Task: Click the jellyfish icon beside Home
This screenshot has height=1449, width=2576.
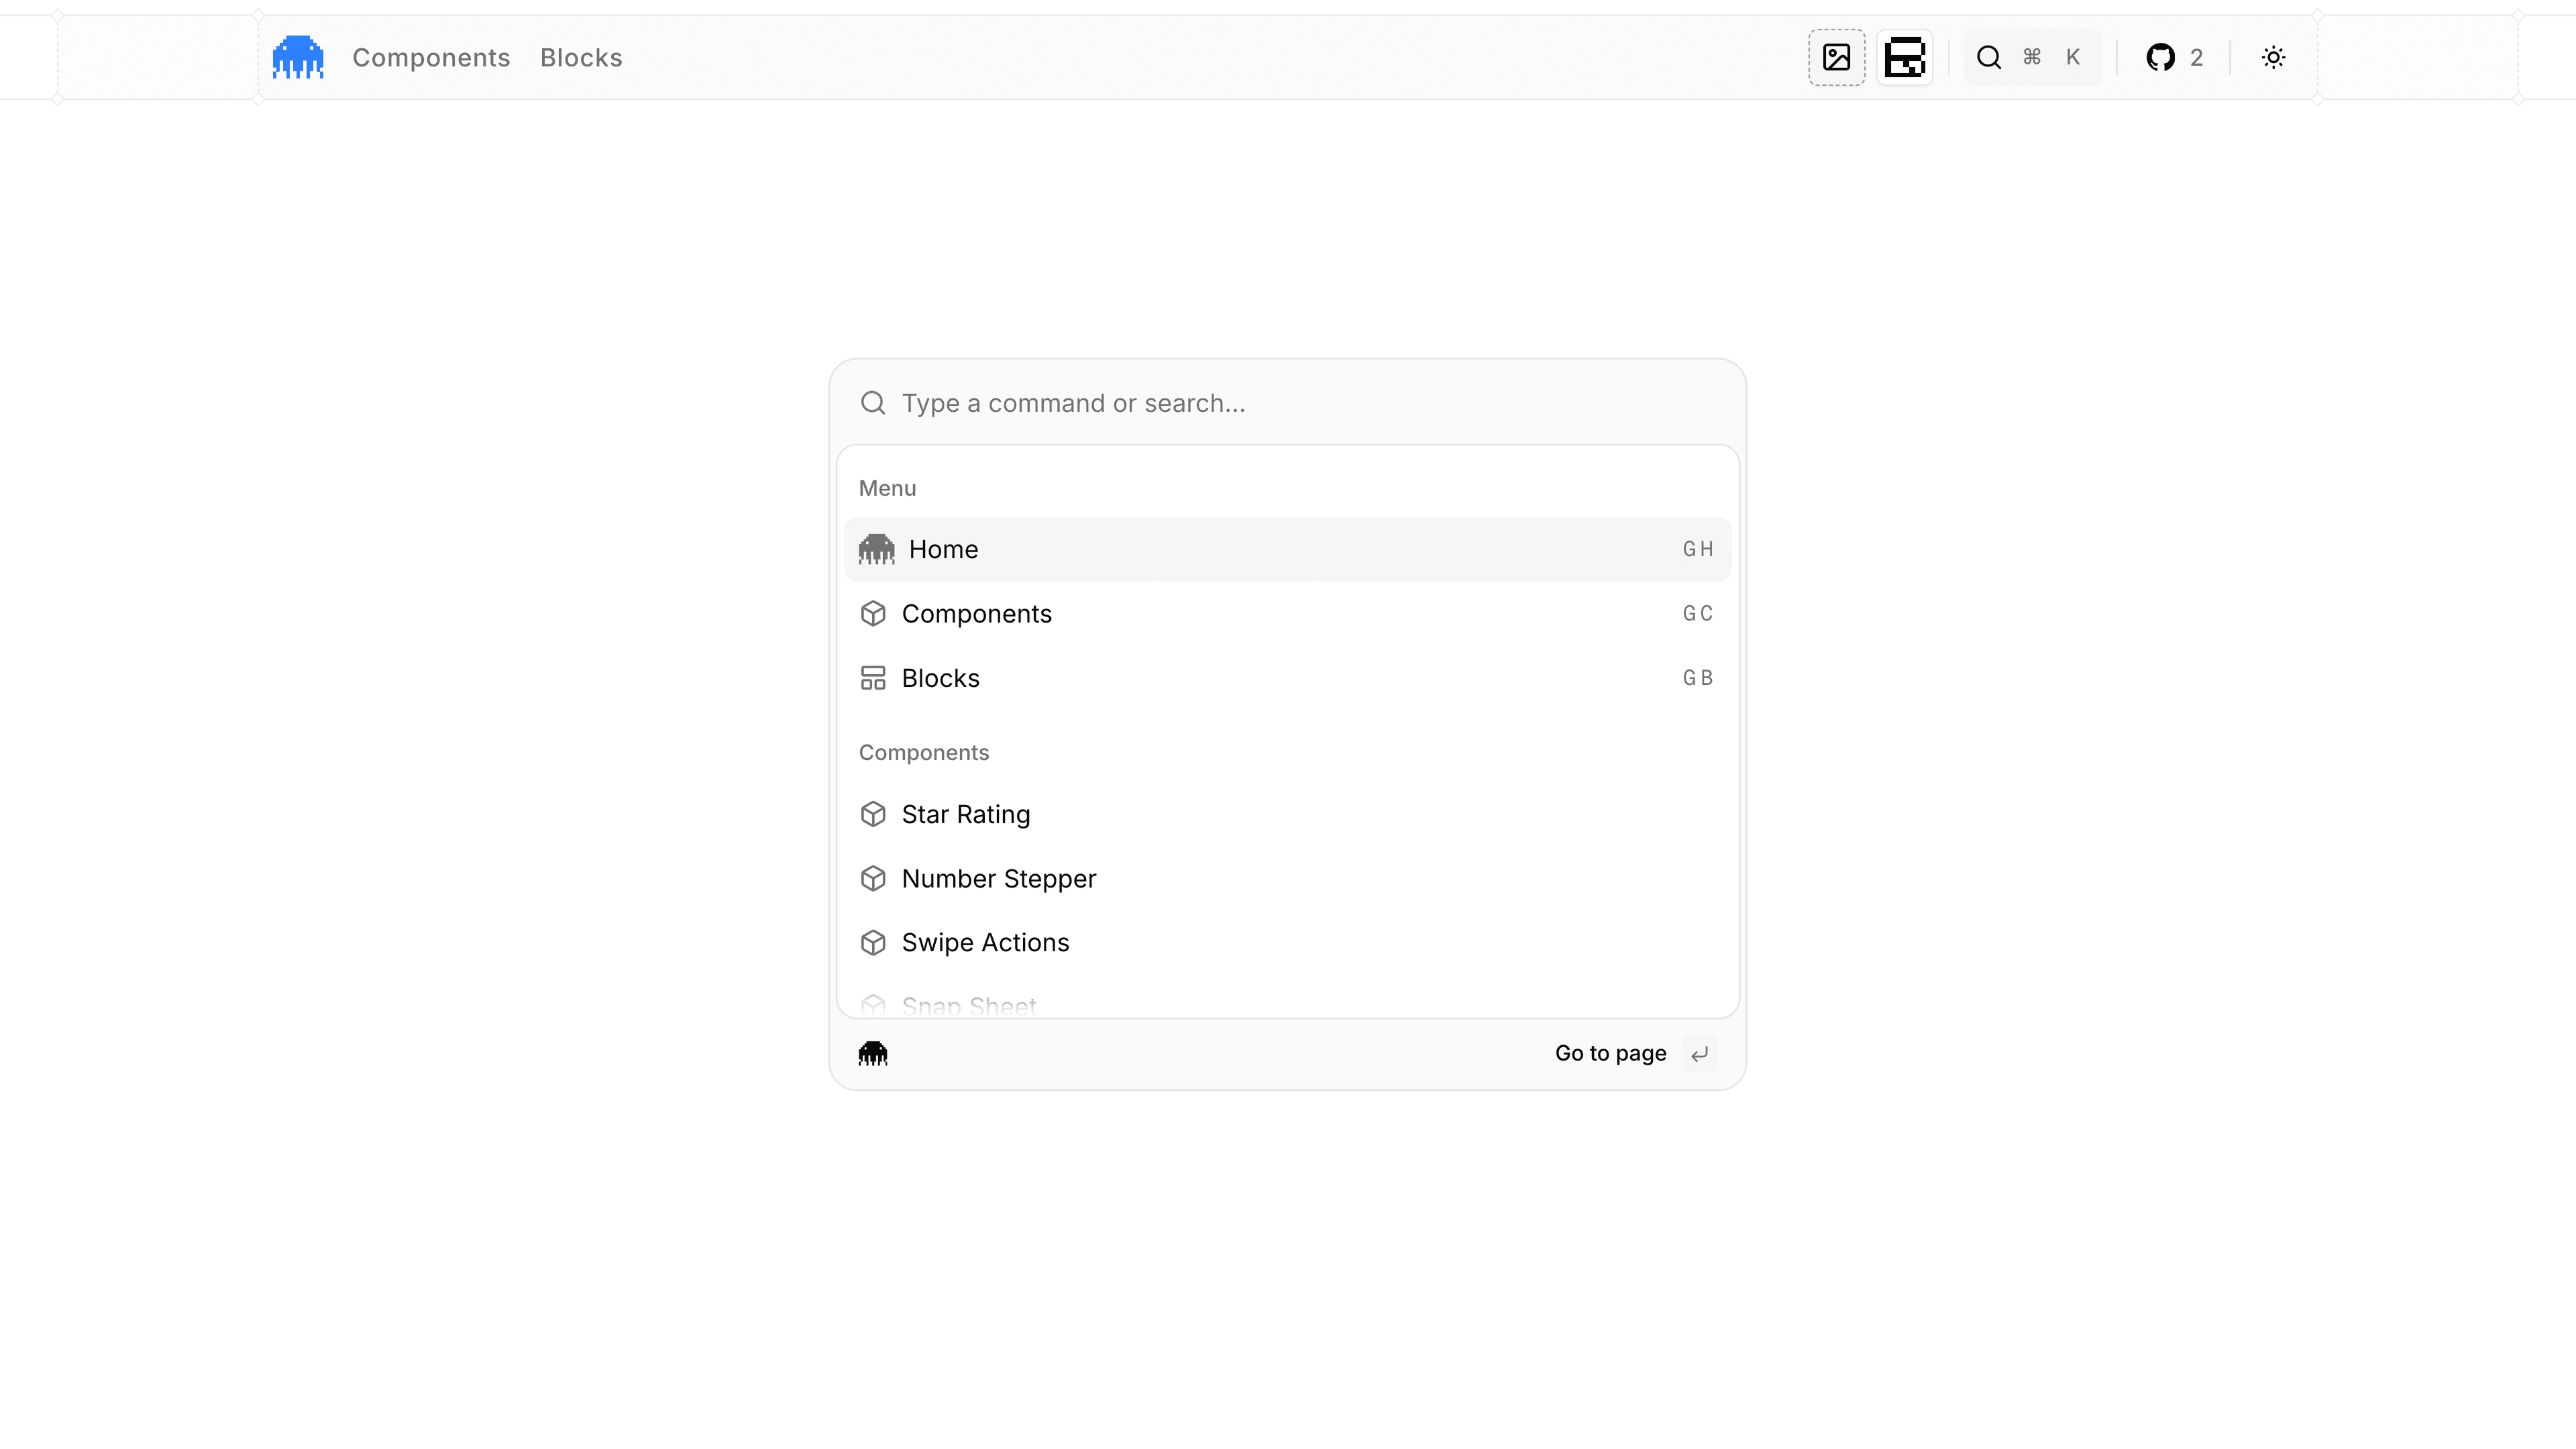Action: coord(876,549)
